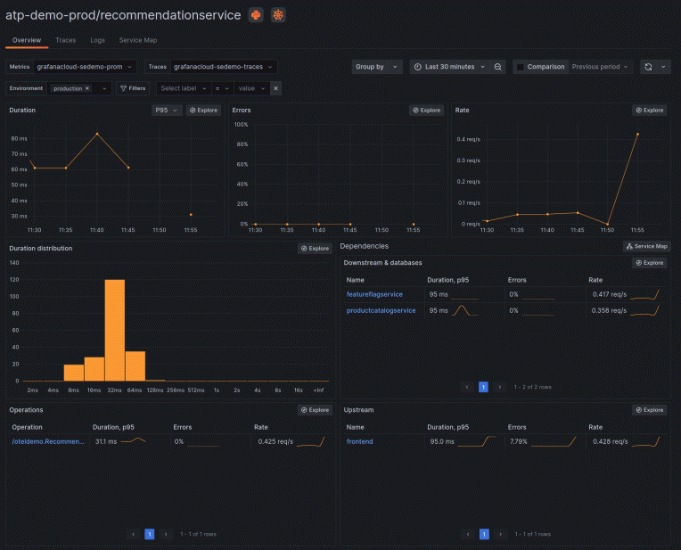Screen dimensions: 681x550
Task: Open the frontend upstream link
Action: 359,441
